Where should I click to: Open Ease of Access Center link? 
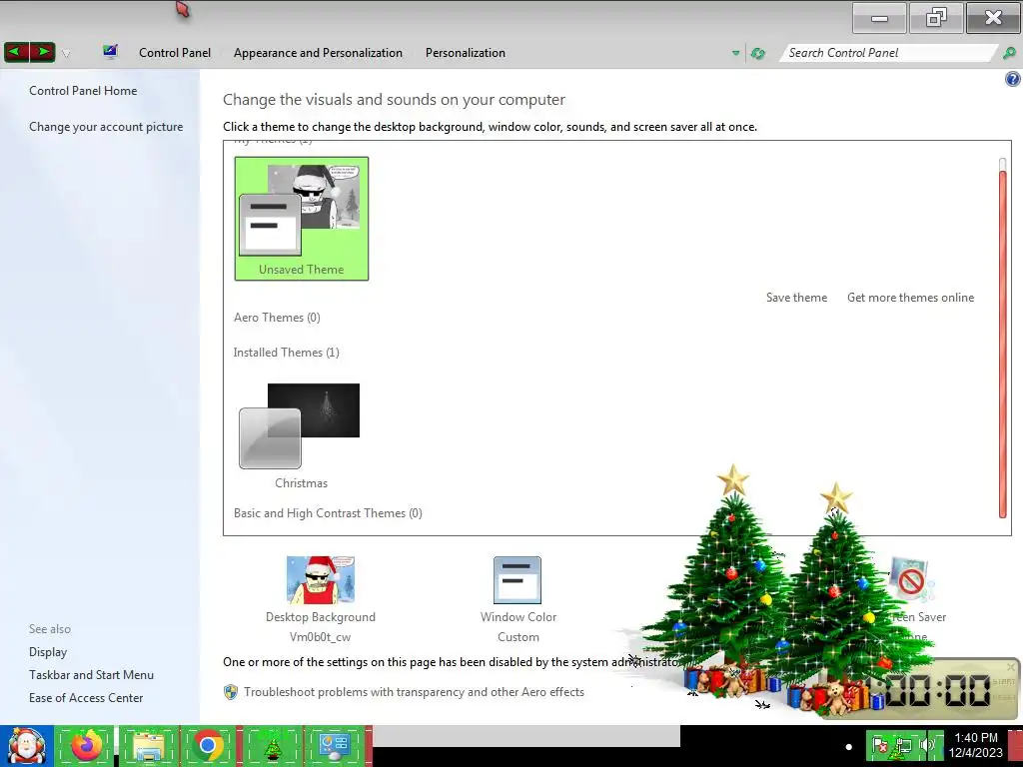(x=86, y=698)
